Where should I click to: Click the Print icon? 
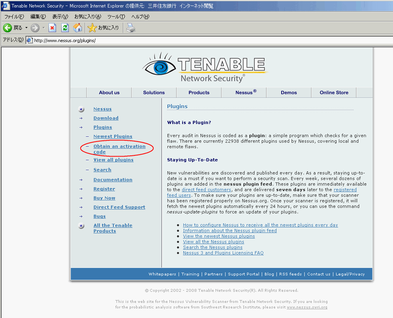point(131,28)
